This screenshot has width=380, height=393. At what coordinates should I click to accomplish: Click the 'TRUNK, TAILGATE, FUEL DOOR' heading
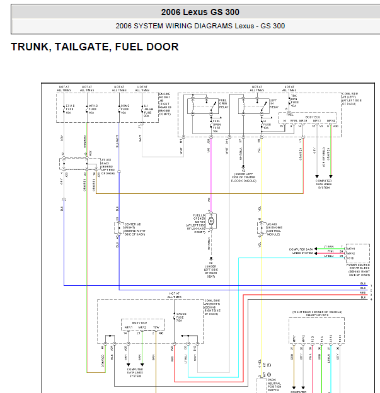95,47
